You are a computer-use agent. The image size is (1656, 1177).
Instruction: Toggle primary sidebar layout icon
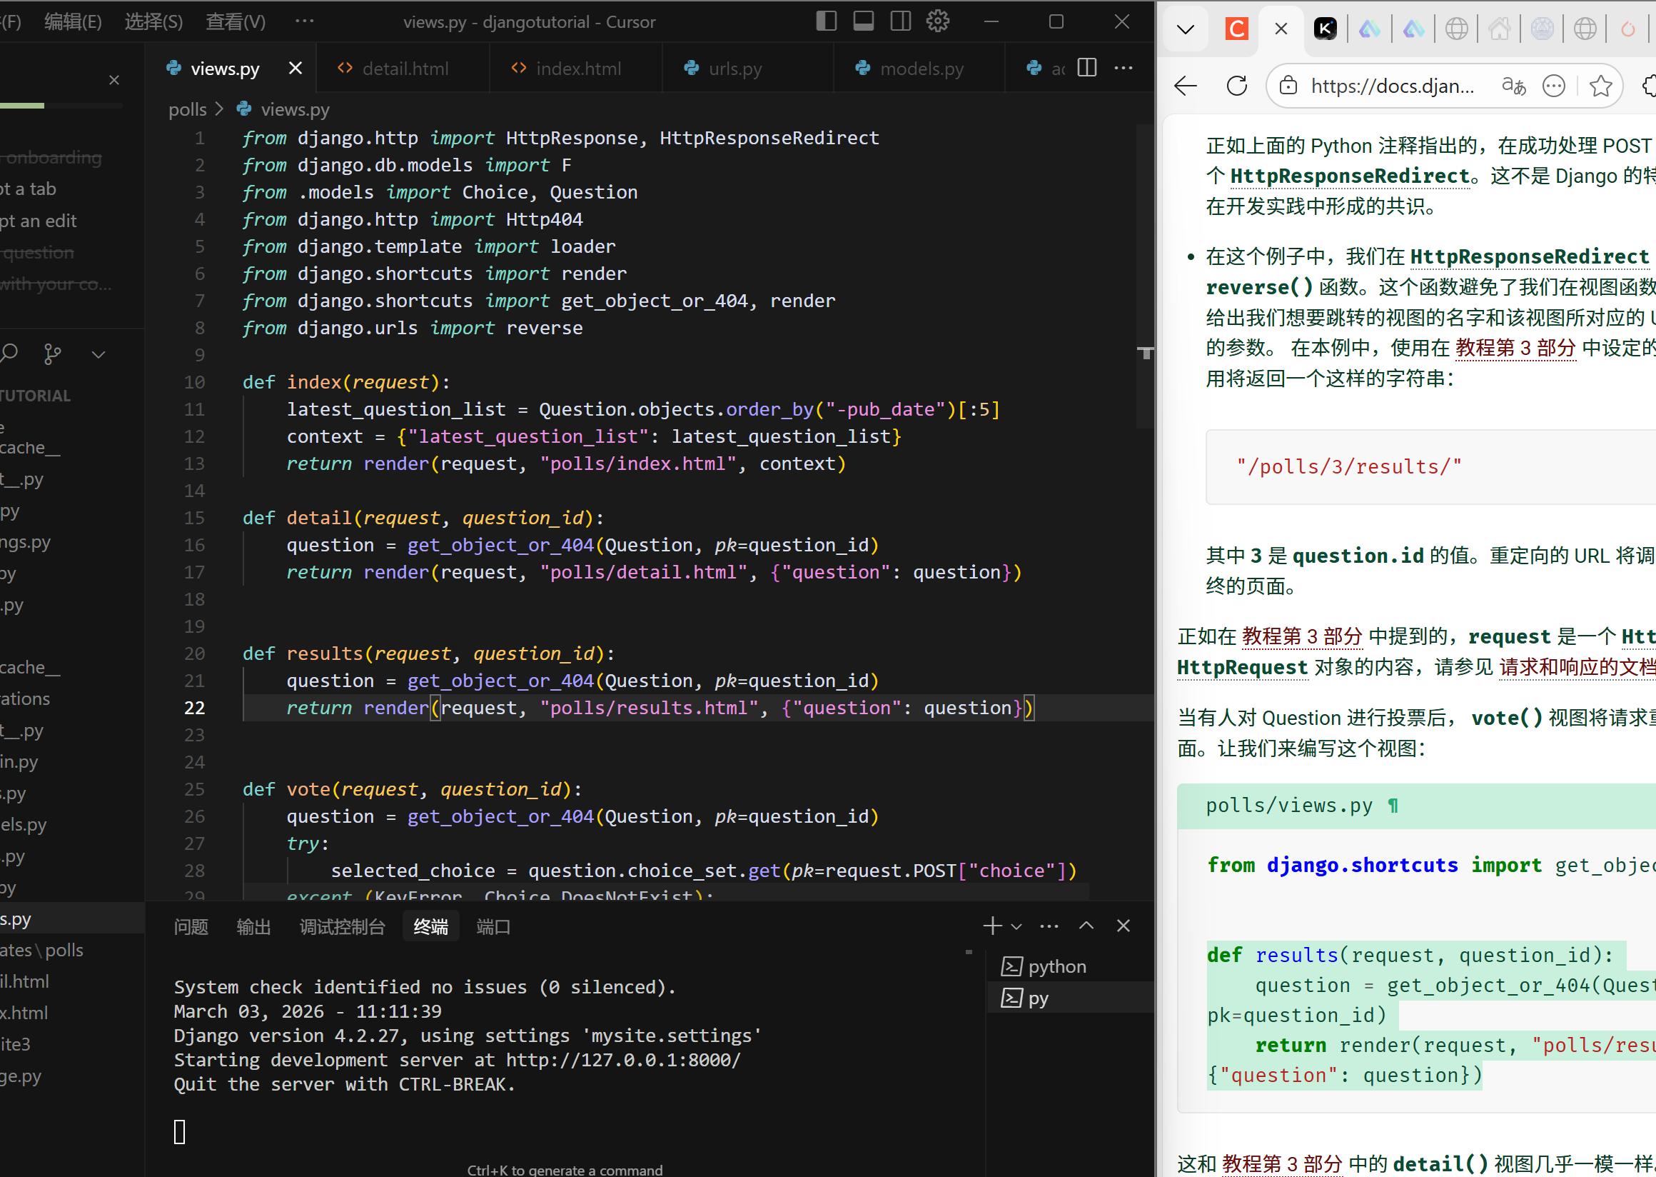826,21
